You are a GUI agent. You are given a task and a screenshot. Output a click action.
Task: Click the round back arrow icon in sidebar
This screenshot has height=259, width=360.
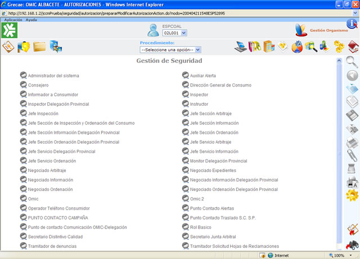(352, 76)
